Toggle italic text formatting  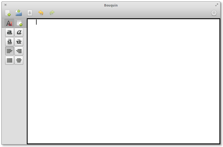pos(19,32)
